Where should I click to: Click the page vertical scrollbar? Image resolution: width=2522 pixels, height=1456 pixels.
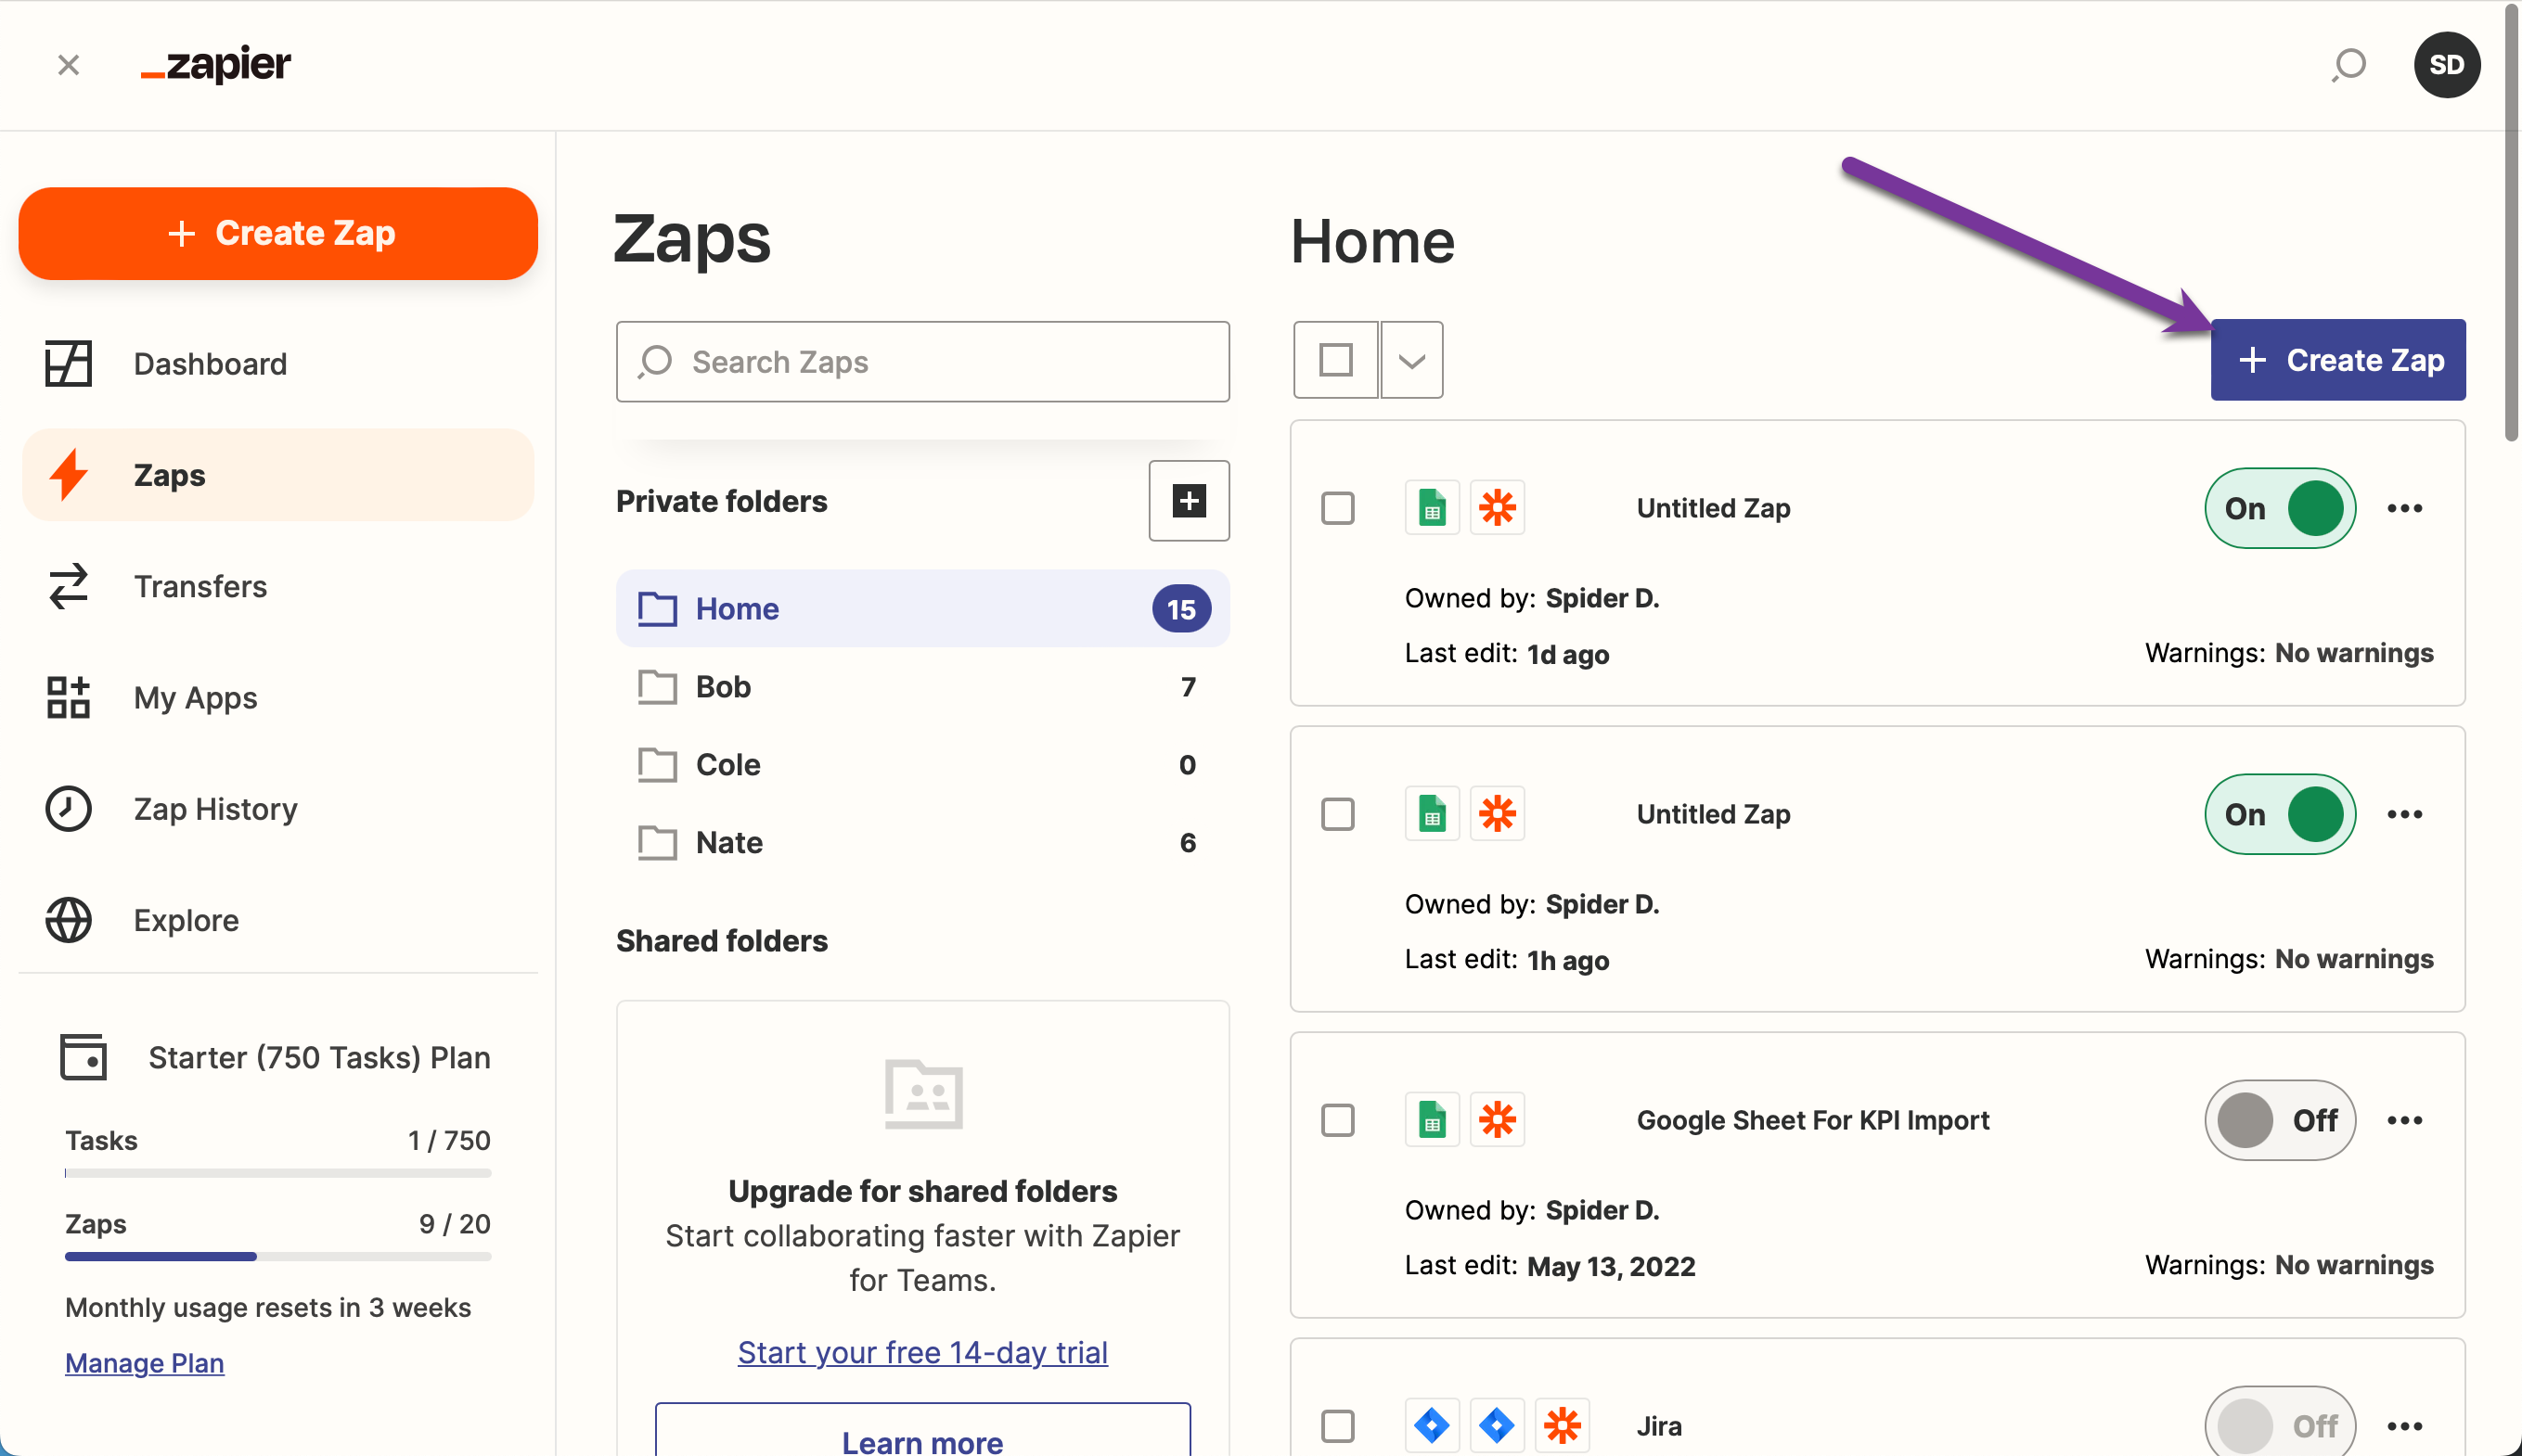(2511, 222)
